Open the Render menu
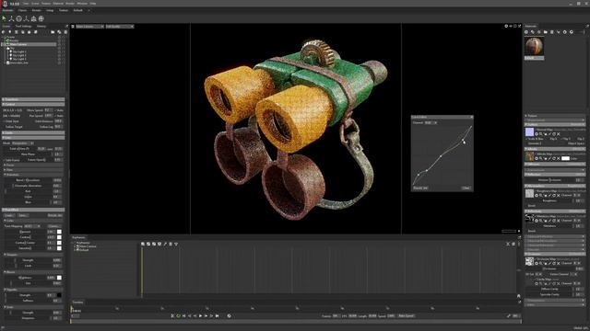The image size is (590, 331). (70, 4)
